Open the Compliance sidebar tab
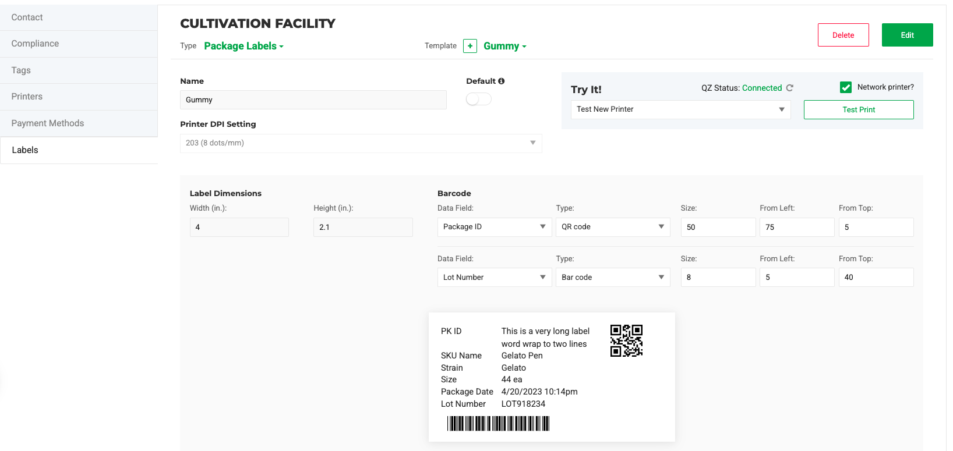Image resolution: width=953 pixels, height=451 pixels. 35,44
